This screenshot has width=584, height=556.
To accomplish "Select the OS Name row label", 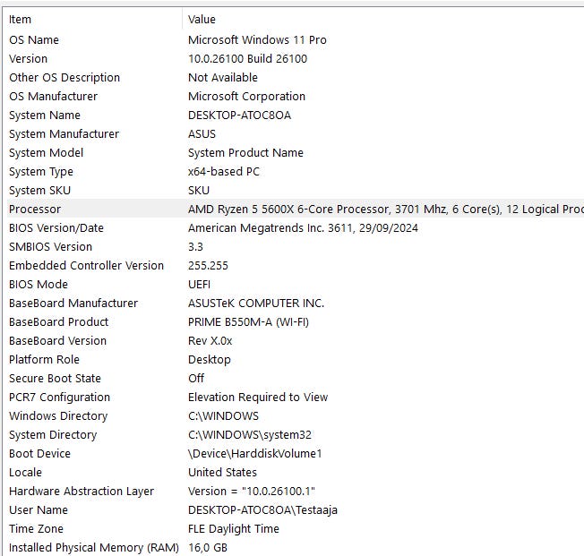I will (34, 40).
